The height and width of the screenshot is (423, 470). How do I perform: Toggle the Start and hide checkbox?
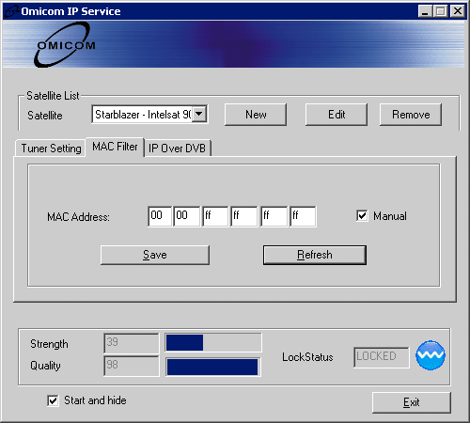click(53, 400)
